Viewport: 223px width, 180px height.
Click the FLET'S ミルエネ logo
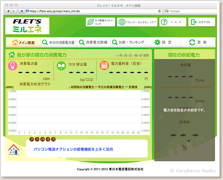pos(27,26)
